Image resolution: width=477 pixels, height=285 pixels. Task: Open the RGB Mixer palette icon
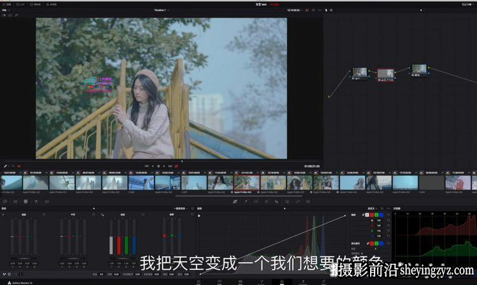click(x=36, y=201)
